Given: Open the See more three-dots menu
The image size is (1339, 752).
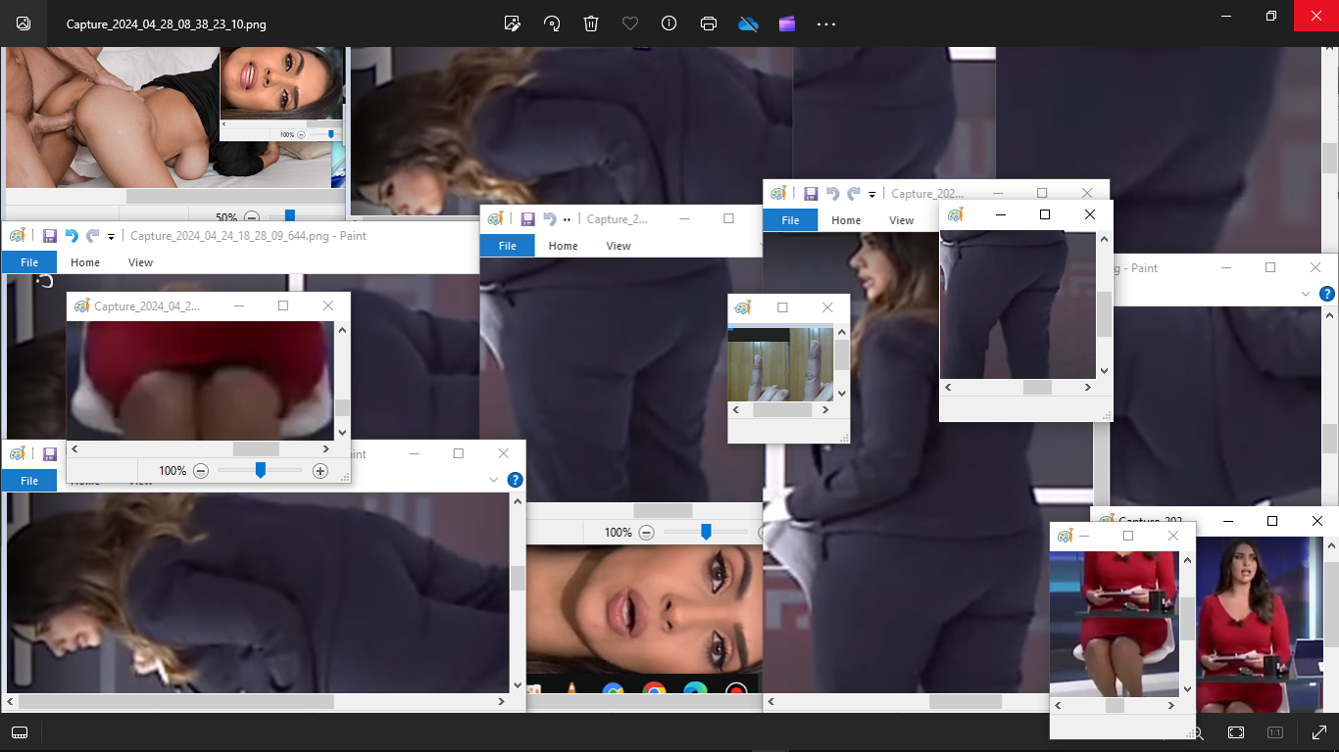Looking at the screenshot, I should (826, 23).
